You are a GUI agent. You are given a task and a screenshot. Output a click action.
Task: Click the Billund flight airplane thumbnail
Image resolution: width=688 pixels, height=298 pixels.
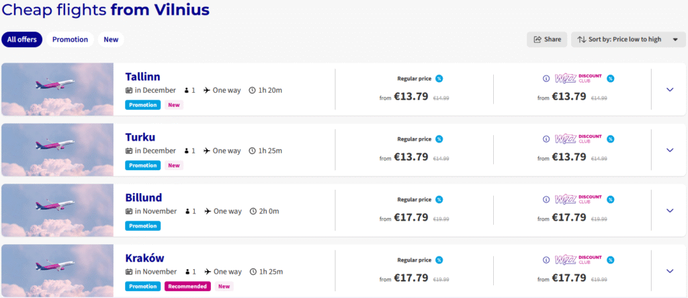pos(58,211)
